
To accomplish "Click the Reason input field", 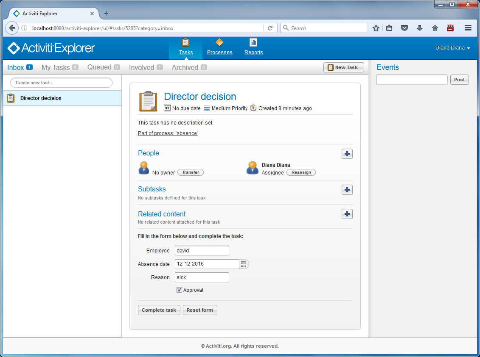I will (x=202, y=277).
